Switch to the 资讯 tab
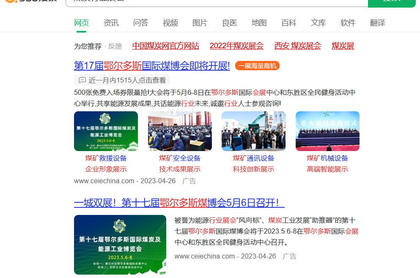 111,23
